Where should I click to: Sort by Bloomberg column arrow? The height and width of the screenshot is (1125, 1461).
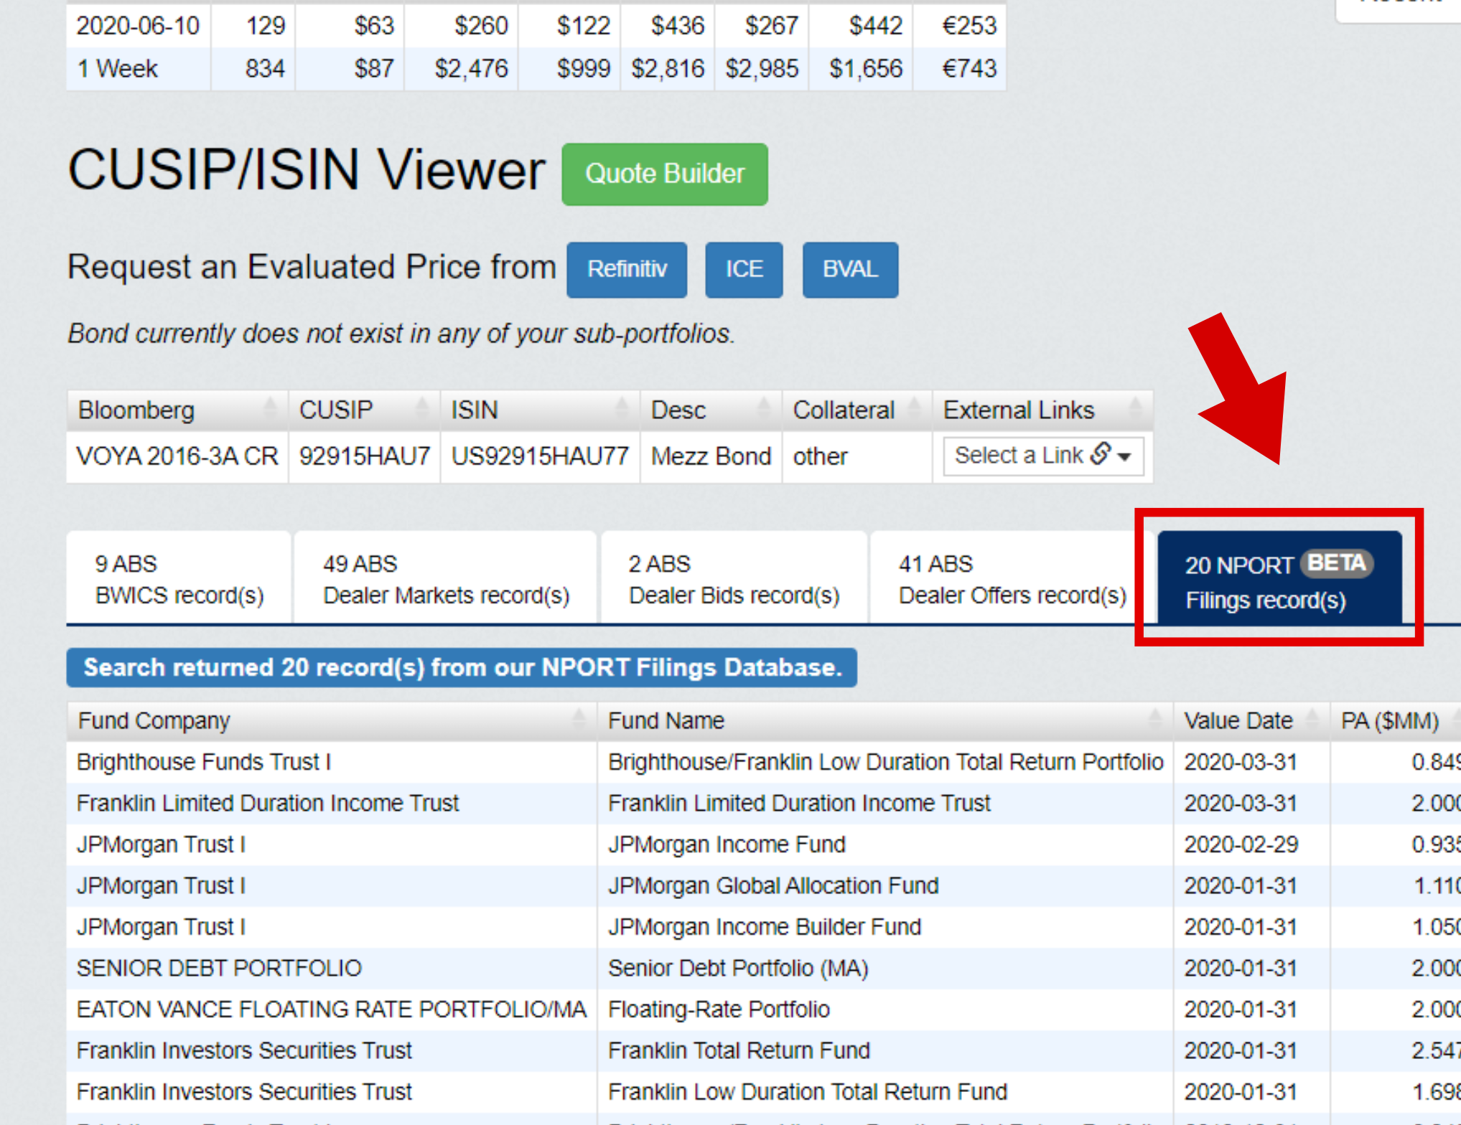270,409
